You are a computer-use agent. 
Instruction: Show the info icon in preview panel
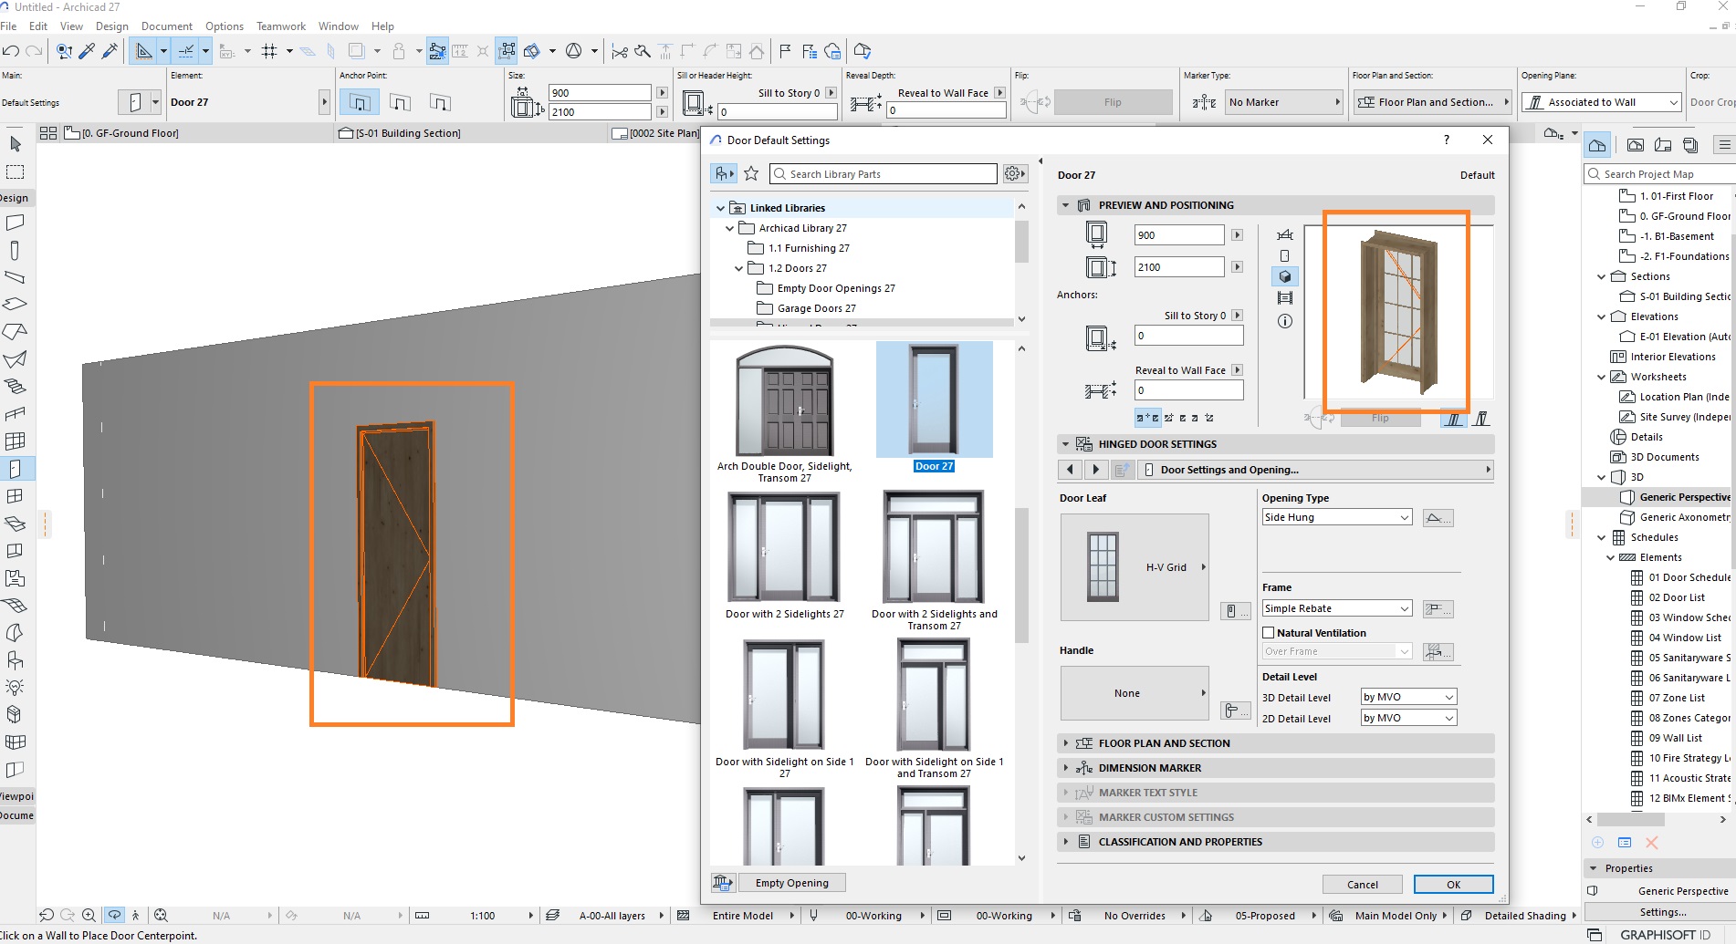(x=1285, y=321)
